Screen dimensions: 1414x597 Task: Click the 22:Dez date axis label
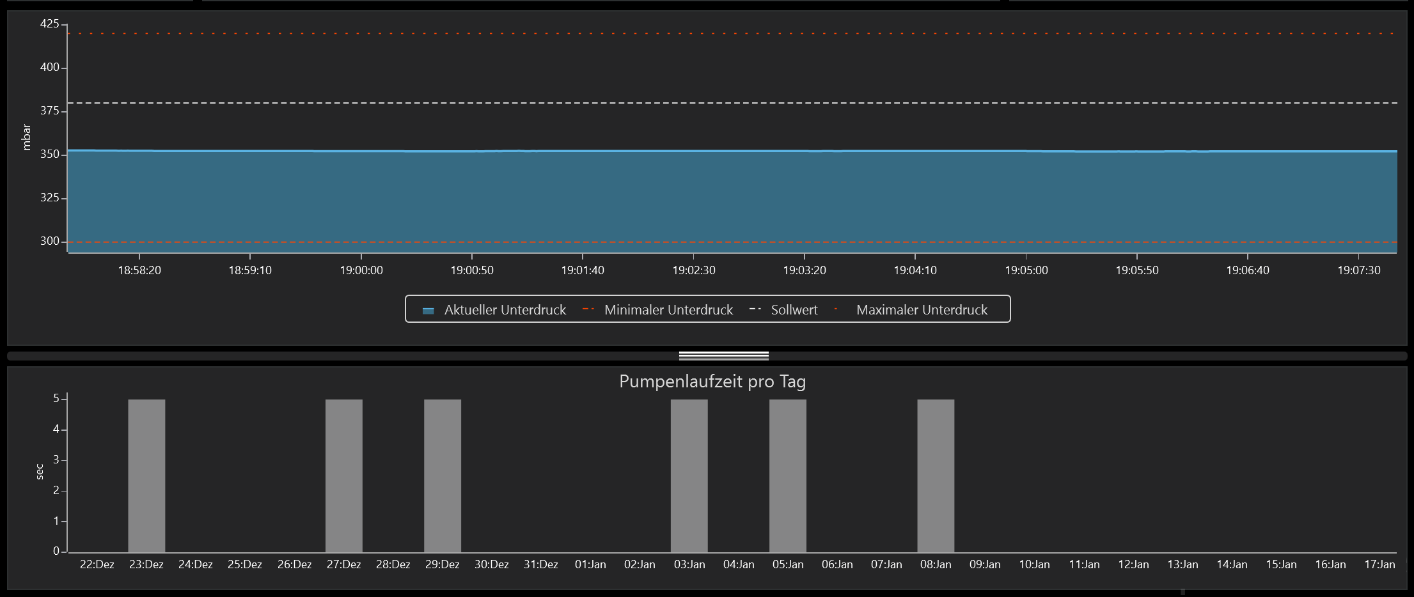(97, 564)
